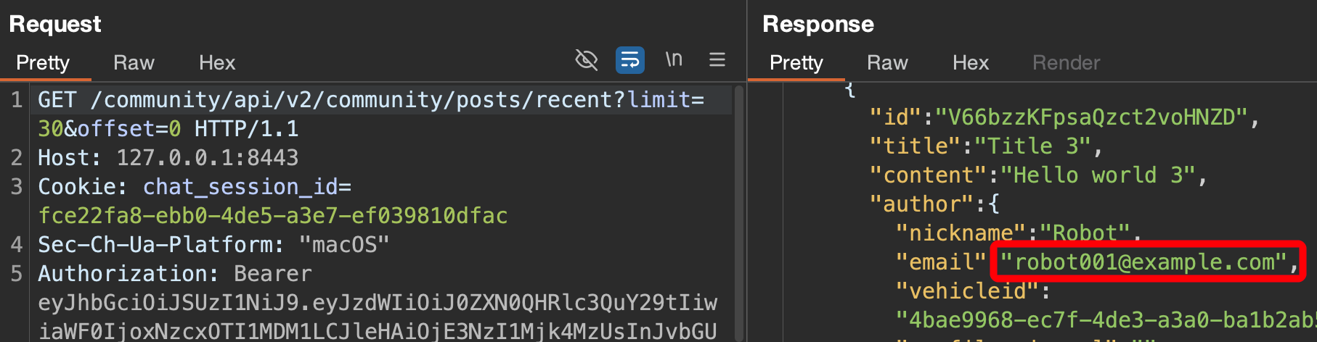Viewport: 1317px width, 342px height.
Task: Toggle the line wrap icon in Request
Action: point(629,60)
